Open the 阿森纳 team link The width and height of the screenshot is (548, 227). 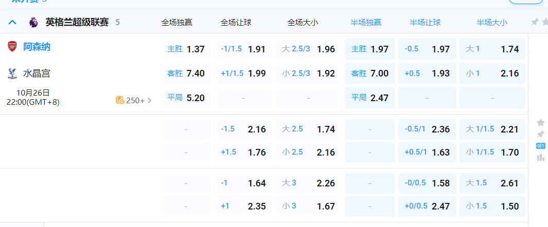coord(37,47)
